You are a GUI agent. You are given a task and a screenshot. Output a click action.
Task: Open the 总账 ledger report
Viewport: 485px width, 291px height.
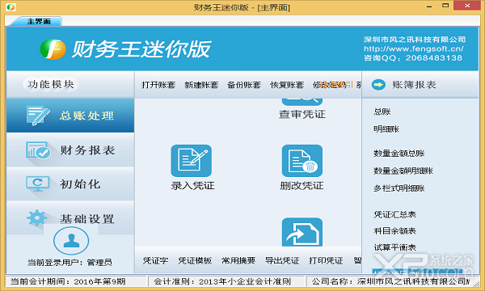382,112
